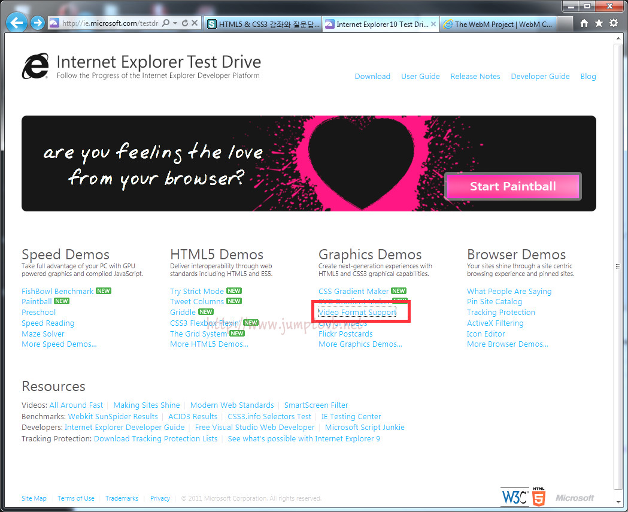Click the URL address field
Image resolution: width=628 pixels, height=512 pixels.
[110, 23]
